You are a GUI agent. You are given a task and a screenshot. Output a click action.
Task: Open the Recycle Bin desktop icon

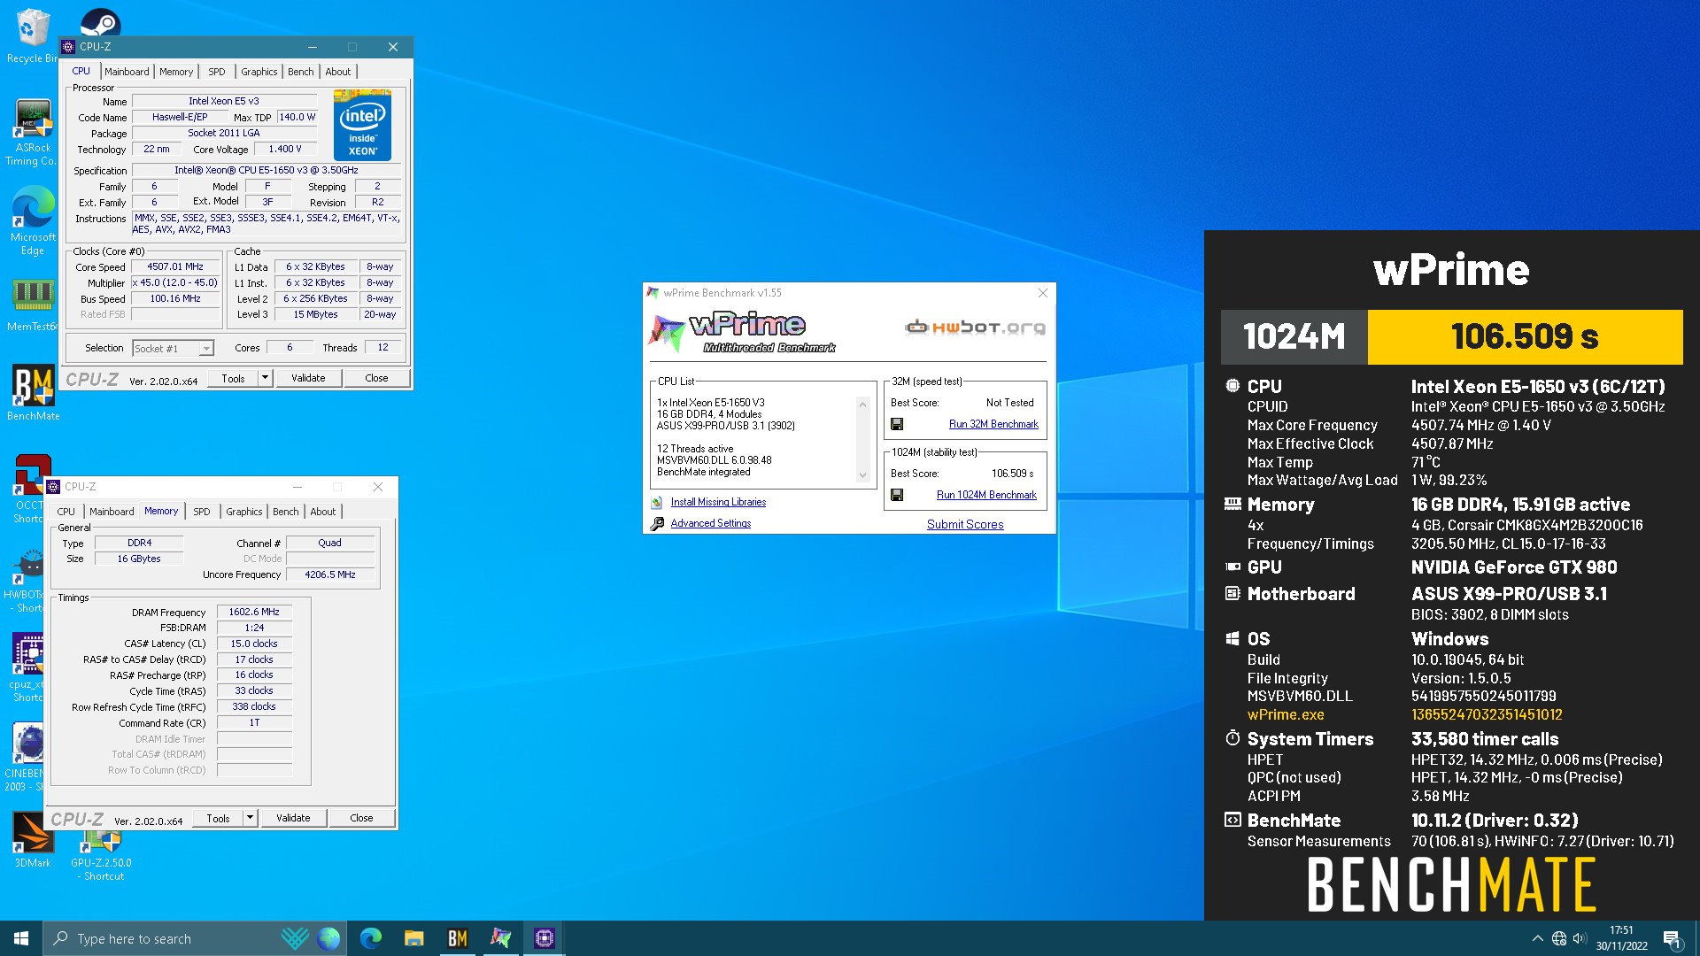click(x=32, y=35)
